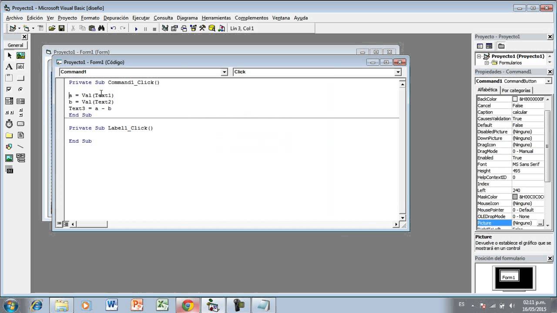Pick the Data control tool
Screen dimensions: 557x313
[x=20, y=158]
